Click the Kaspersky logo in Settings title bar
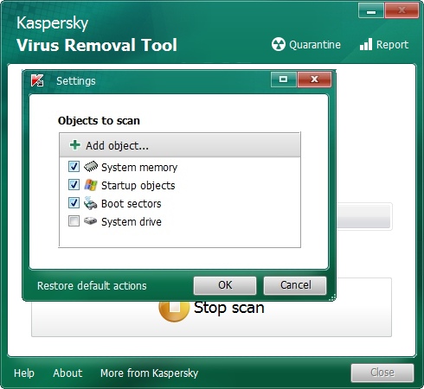The width and height of the screenshot is (424, 389). 37,80
